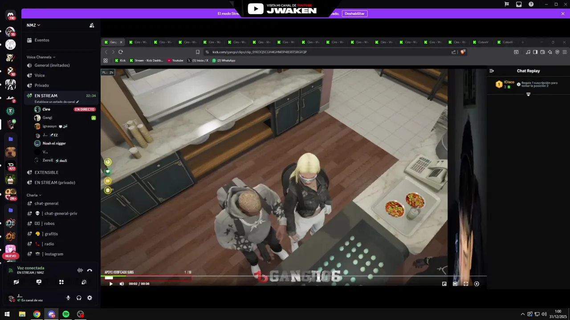This screenshot has width=570, height=320.
Task: Open Google Chrome from the taskbar
Action: coord(37,314)
